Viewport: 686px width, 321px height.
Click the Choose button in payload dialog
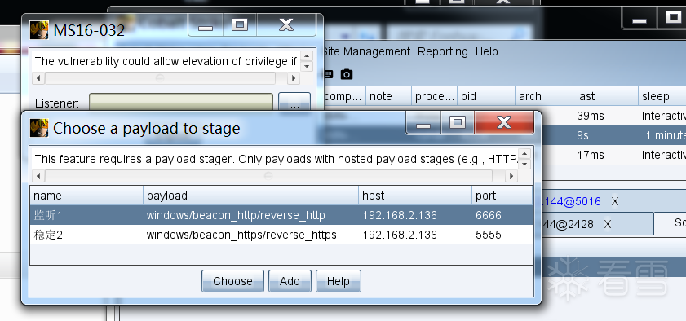(232, 281)
